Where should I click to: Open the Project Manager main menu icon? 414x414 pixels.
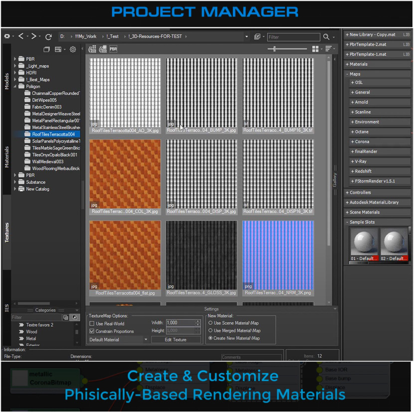coord(7,36)
